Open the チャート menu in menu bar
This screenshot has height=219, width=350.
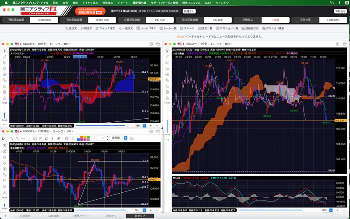point(122,3)
